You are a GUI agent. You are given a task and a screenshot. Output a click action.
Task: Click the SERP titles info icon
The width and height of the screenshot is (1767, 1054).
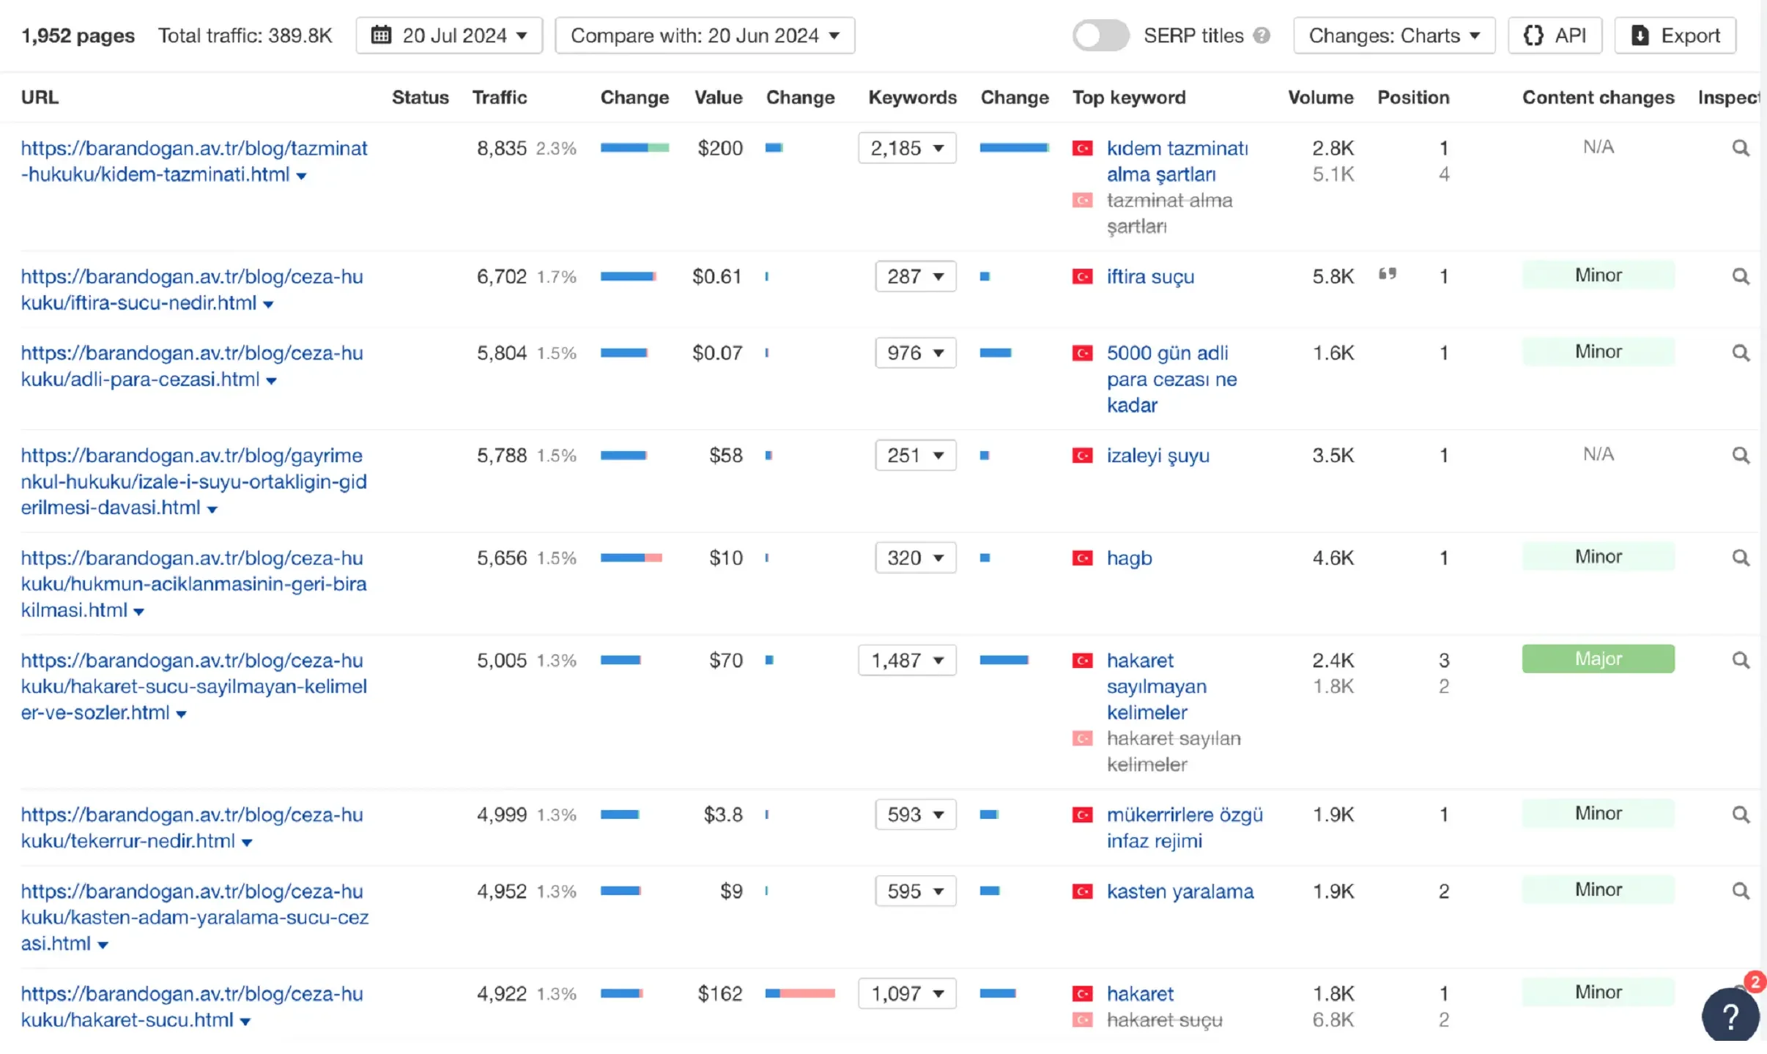(1261, 36)
